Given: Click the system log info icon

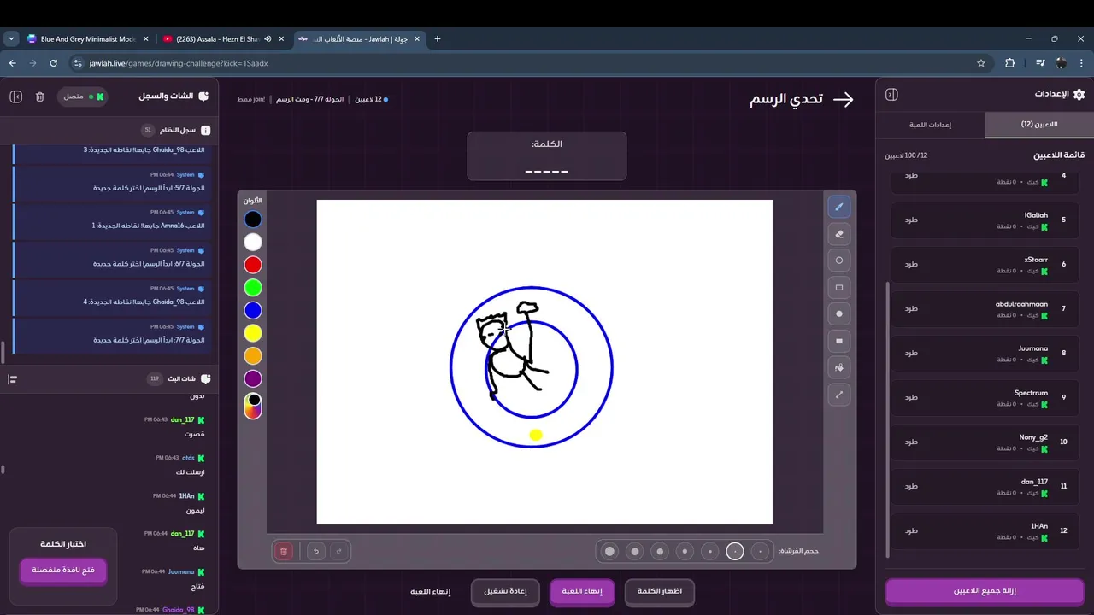Looking at the screenshot, I should coord(205,131).
